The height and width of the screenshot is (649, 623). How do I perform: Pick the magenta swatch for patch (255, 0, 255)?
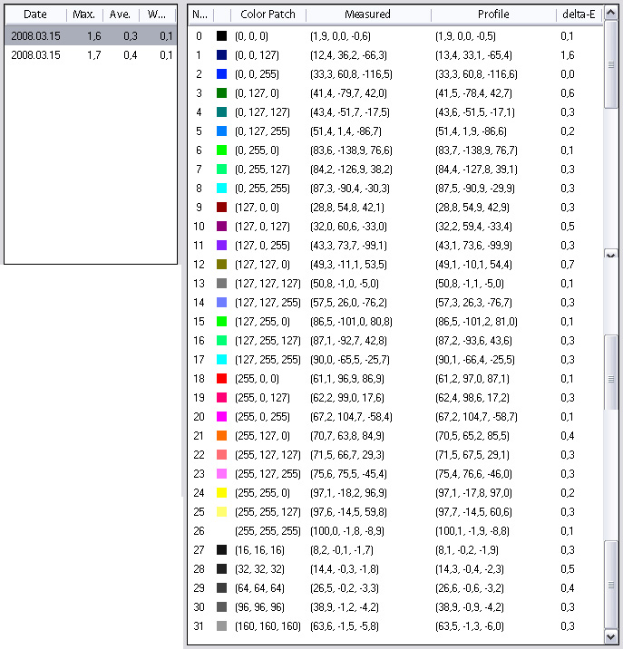[221, 416]
